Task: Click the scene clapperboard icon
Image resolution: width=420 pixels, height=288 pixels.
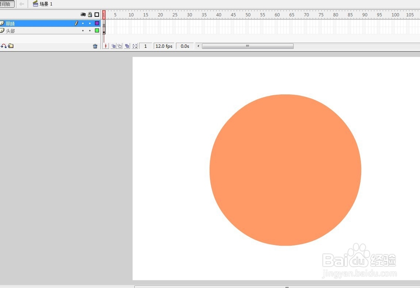Action: (x=35, y=3)
